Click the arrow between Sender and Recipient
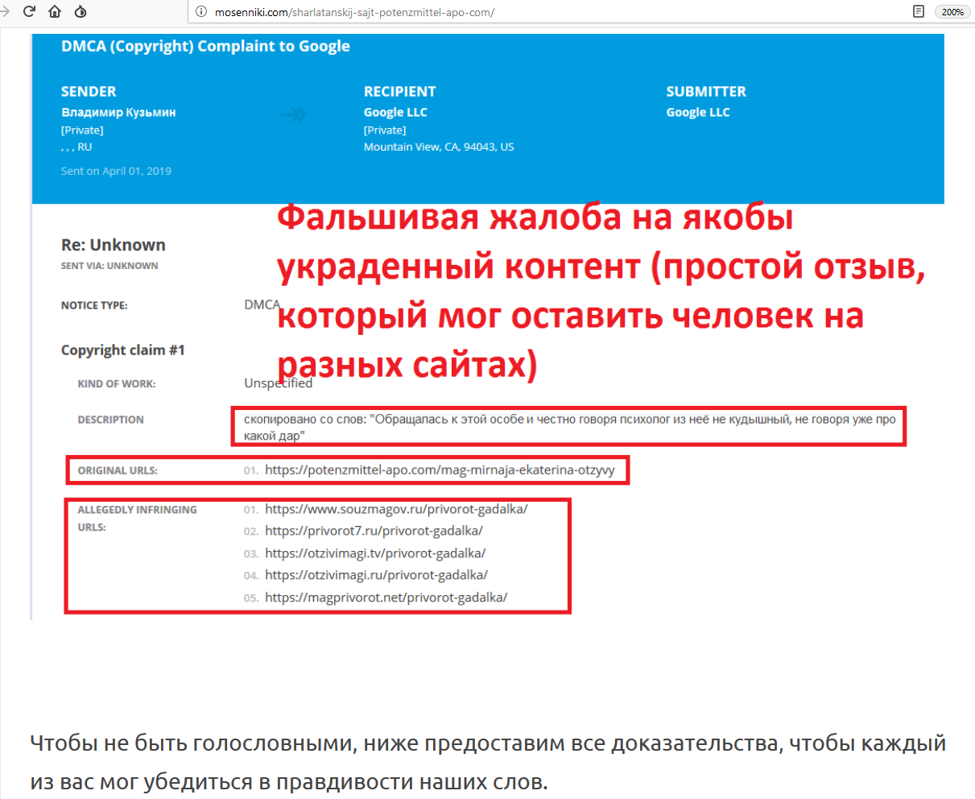975x799 pixels. 293,115
